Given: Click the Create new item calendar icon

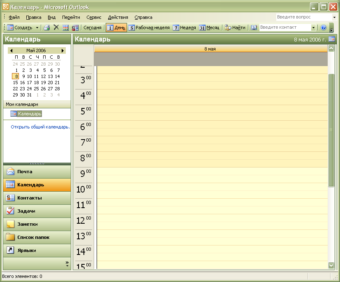Looking at the screenshot, I should [10, 28].
